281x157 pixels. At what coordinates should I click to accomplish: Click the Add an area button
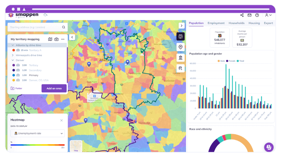tap(54, 88)
